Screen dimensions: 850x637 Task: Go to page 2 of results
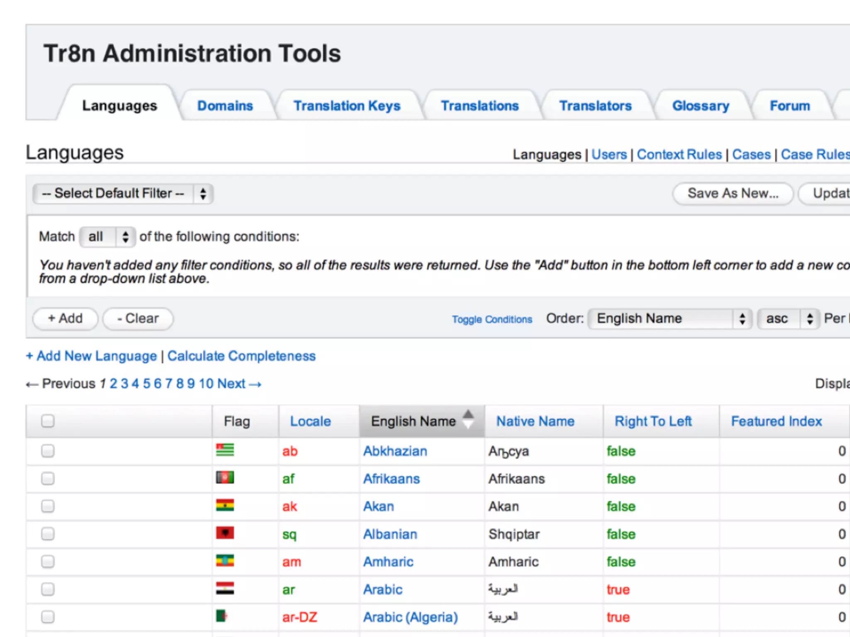tap(113, 384)
